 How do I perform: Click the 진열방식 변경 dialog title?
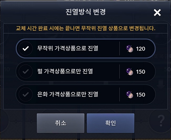point(85,12)
